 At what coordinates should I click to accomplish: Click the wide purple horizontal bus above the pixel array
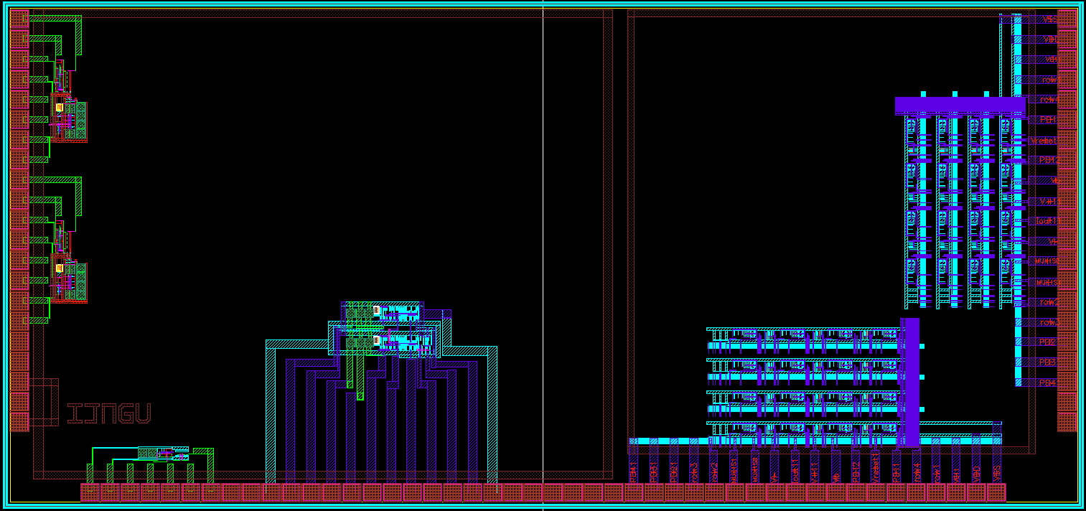(x=960, y=106)
